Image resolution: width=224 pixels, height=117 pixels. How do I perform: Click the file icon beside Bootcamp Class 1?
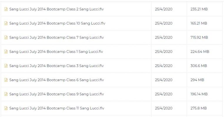(6, 52)
